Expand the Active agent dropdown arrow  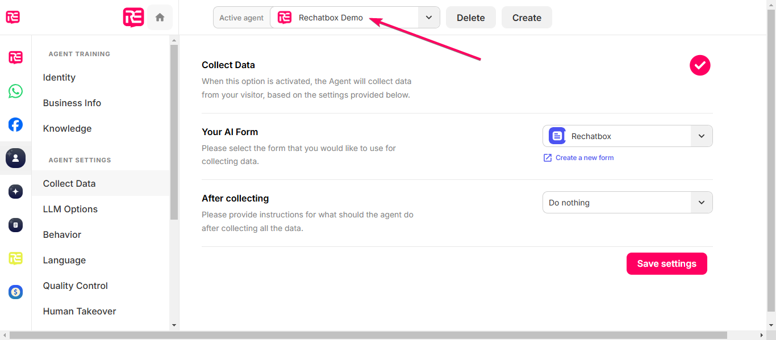tap(429, 18)
